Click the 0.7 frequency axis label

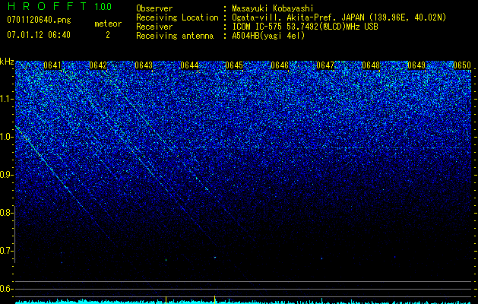click(7, 251)
